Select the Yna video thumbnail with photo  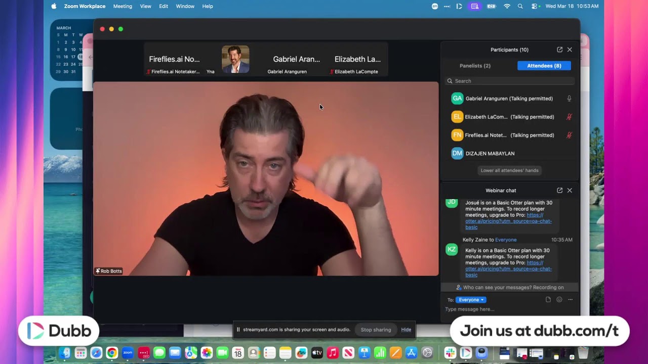(235, 59)
